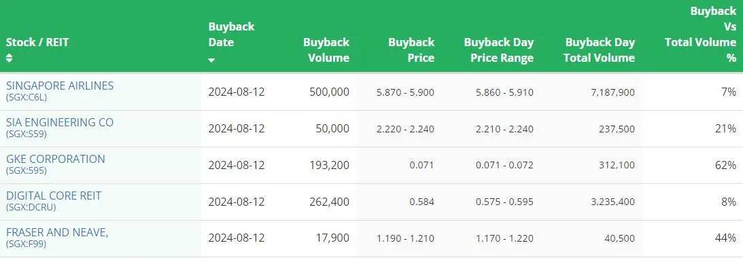Screen dimensions: 743x258
Task: Click the SGX:F99 ticker code
Action: (x=26, y=244)
